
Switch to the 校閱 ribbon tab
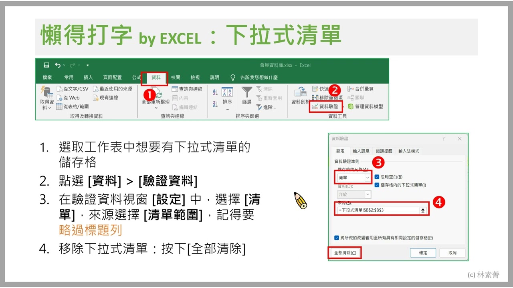[176, 78]
